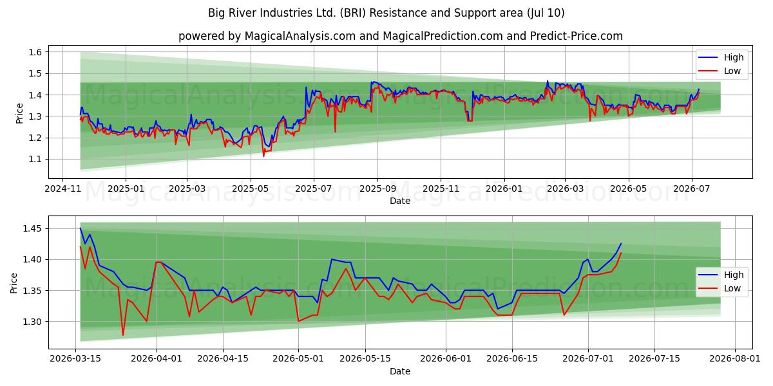
Task: Click the 2026-07-15 date tick
Action: pos(654,360)
